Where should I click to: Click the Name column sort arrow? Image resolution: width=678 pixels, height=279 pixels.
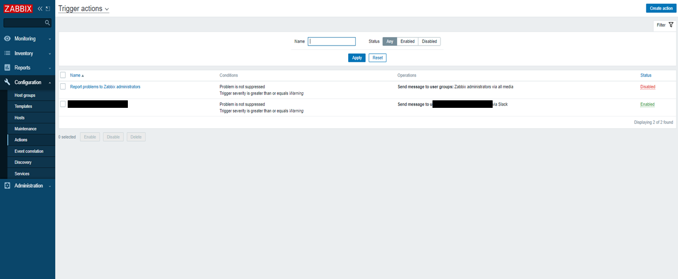[x=83, y=76]
